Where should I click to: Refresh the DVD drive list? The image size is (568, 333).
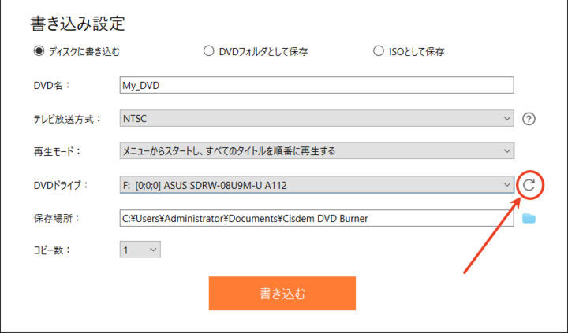pos(529,185)
